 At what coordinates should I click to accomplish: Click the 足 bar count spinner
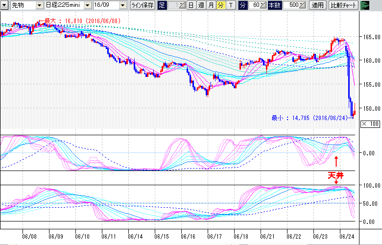click(x=182, y=5)
